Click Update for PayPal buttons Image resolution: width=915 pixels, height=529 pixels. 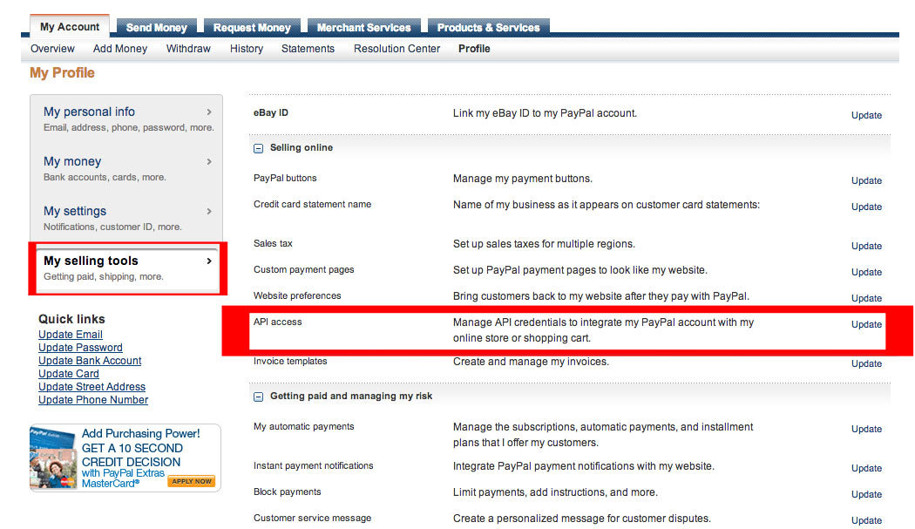coord(866,180)
